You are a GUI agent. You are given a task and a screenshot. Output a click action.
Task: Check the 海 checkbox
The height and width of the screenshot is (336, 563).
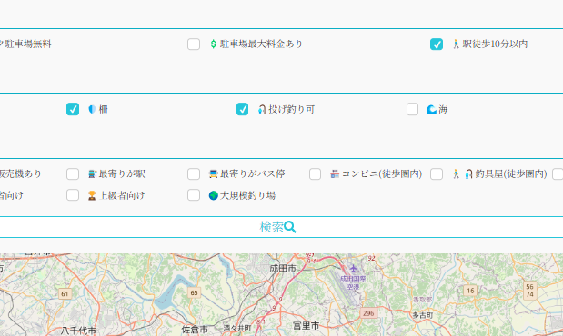412,109
